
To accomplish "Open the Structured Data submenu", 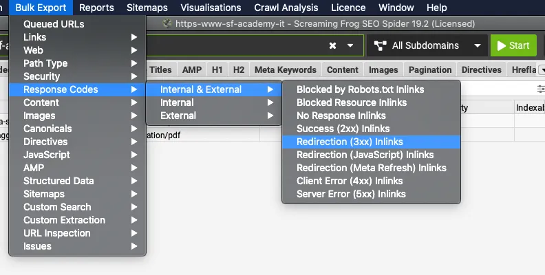I will click(x=58, y=181).
